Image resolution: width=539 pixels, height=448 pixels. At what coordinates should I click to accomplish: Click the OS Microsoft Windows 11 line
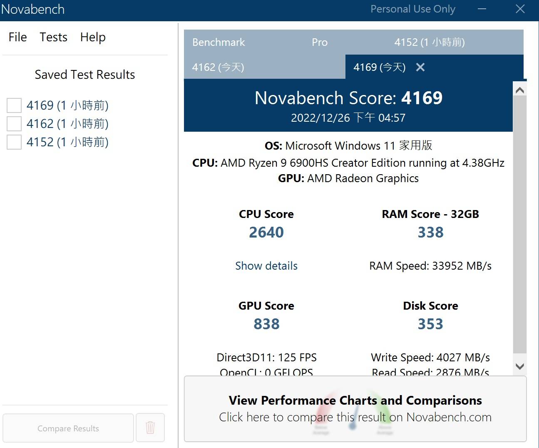click(348, 145)
